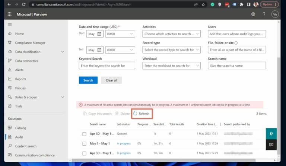Open the Record type dropdown

click(171, 50)
